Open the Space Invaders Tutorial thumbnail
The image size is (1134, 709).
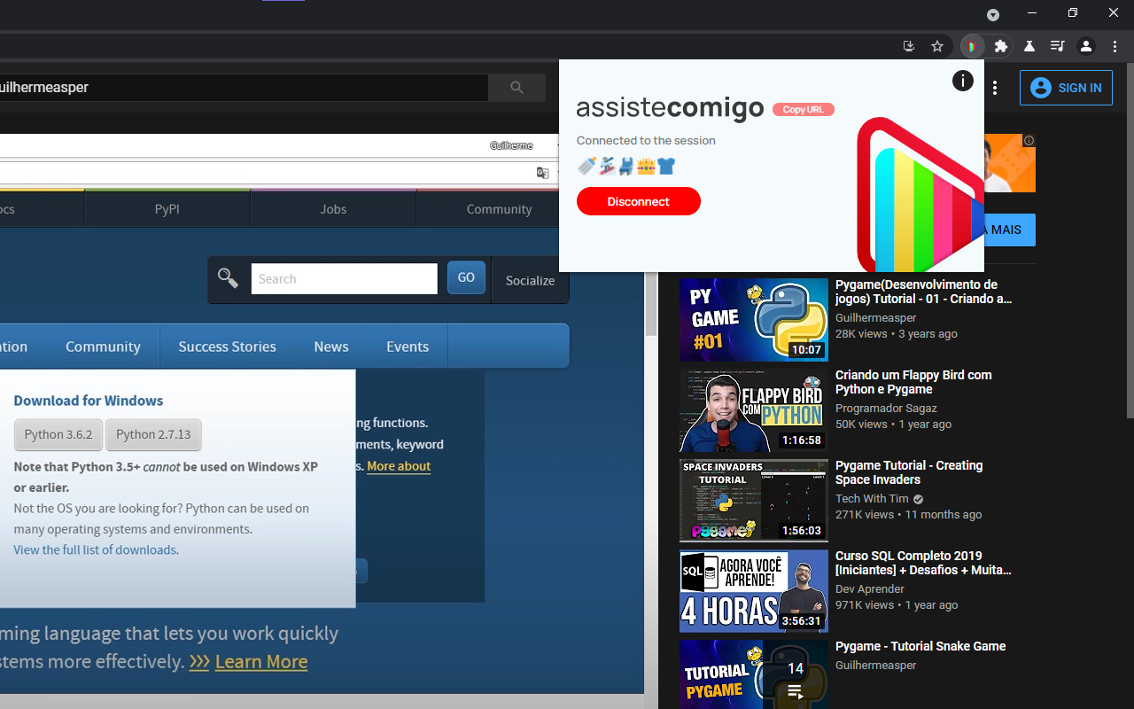tap(754, 501)
